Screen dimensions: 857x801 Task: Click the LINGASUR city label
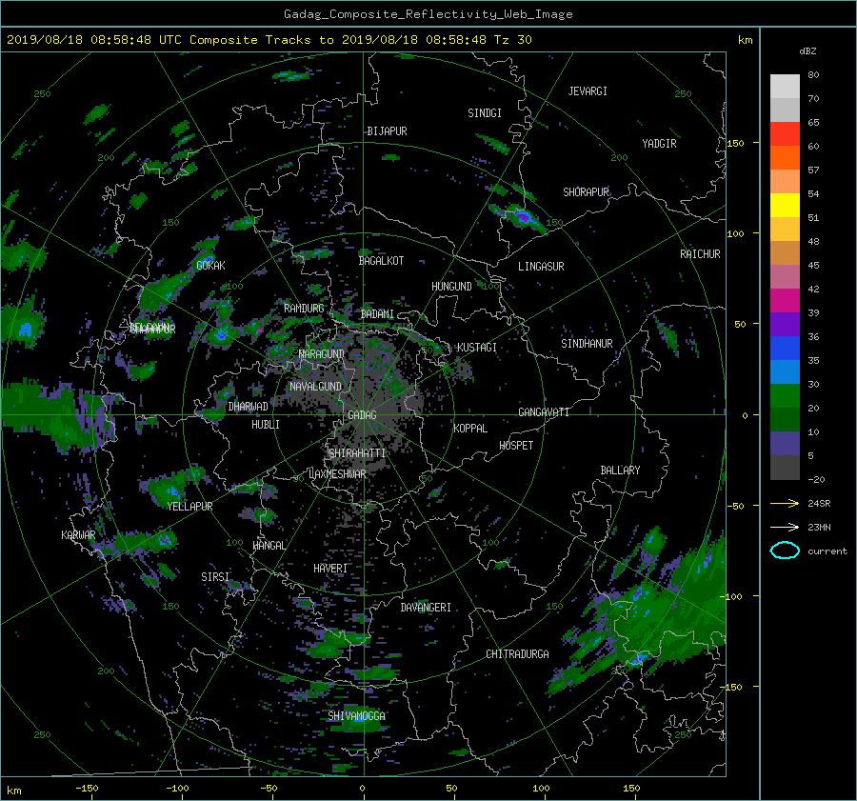(541, 267)
